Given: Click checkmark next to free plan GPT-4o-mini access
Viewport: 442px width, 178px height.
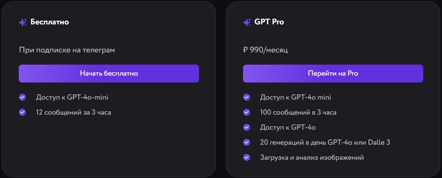Looking at the screenshot, I should (22, 97).
